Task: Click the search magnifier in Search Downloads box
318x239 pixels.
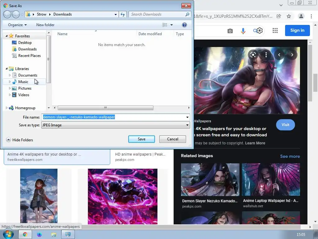Action: (187, 14)
